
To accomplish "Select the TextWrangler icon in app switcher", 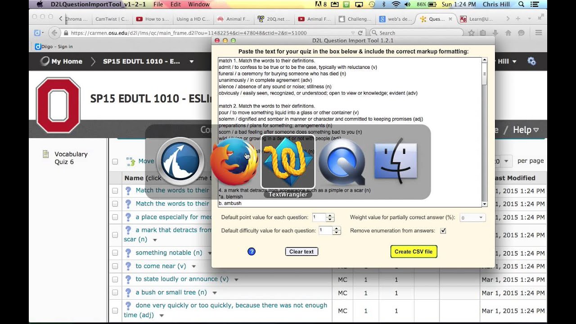I will (288, 162).
